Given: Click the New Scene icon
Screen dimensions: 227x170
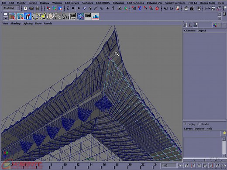Looking at the screenshot, I should pos(25,8).
